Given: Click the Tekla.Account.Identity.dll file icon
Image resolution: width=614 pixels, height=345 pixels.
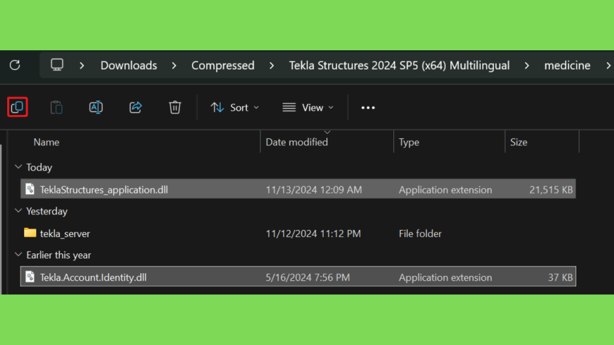Looking at the screenshot, I should tap(30, 277).
